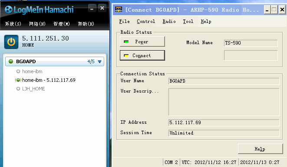Image resolution: width=287 pixels, height=167 pixels.
Task: Open the 管理(M) menu in Hamachi
Action: click(62, 24)
